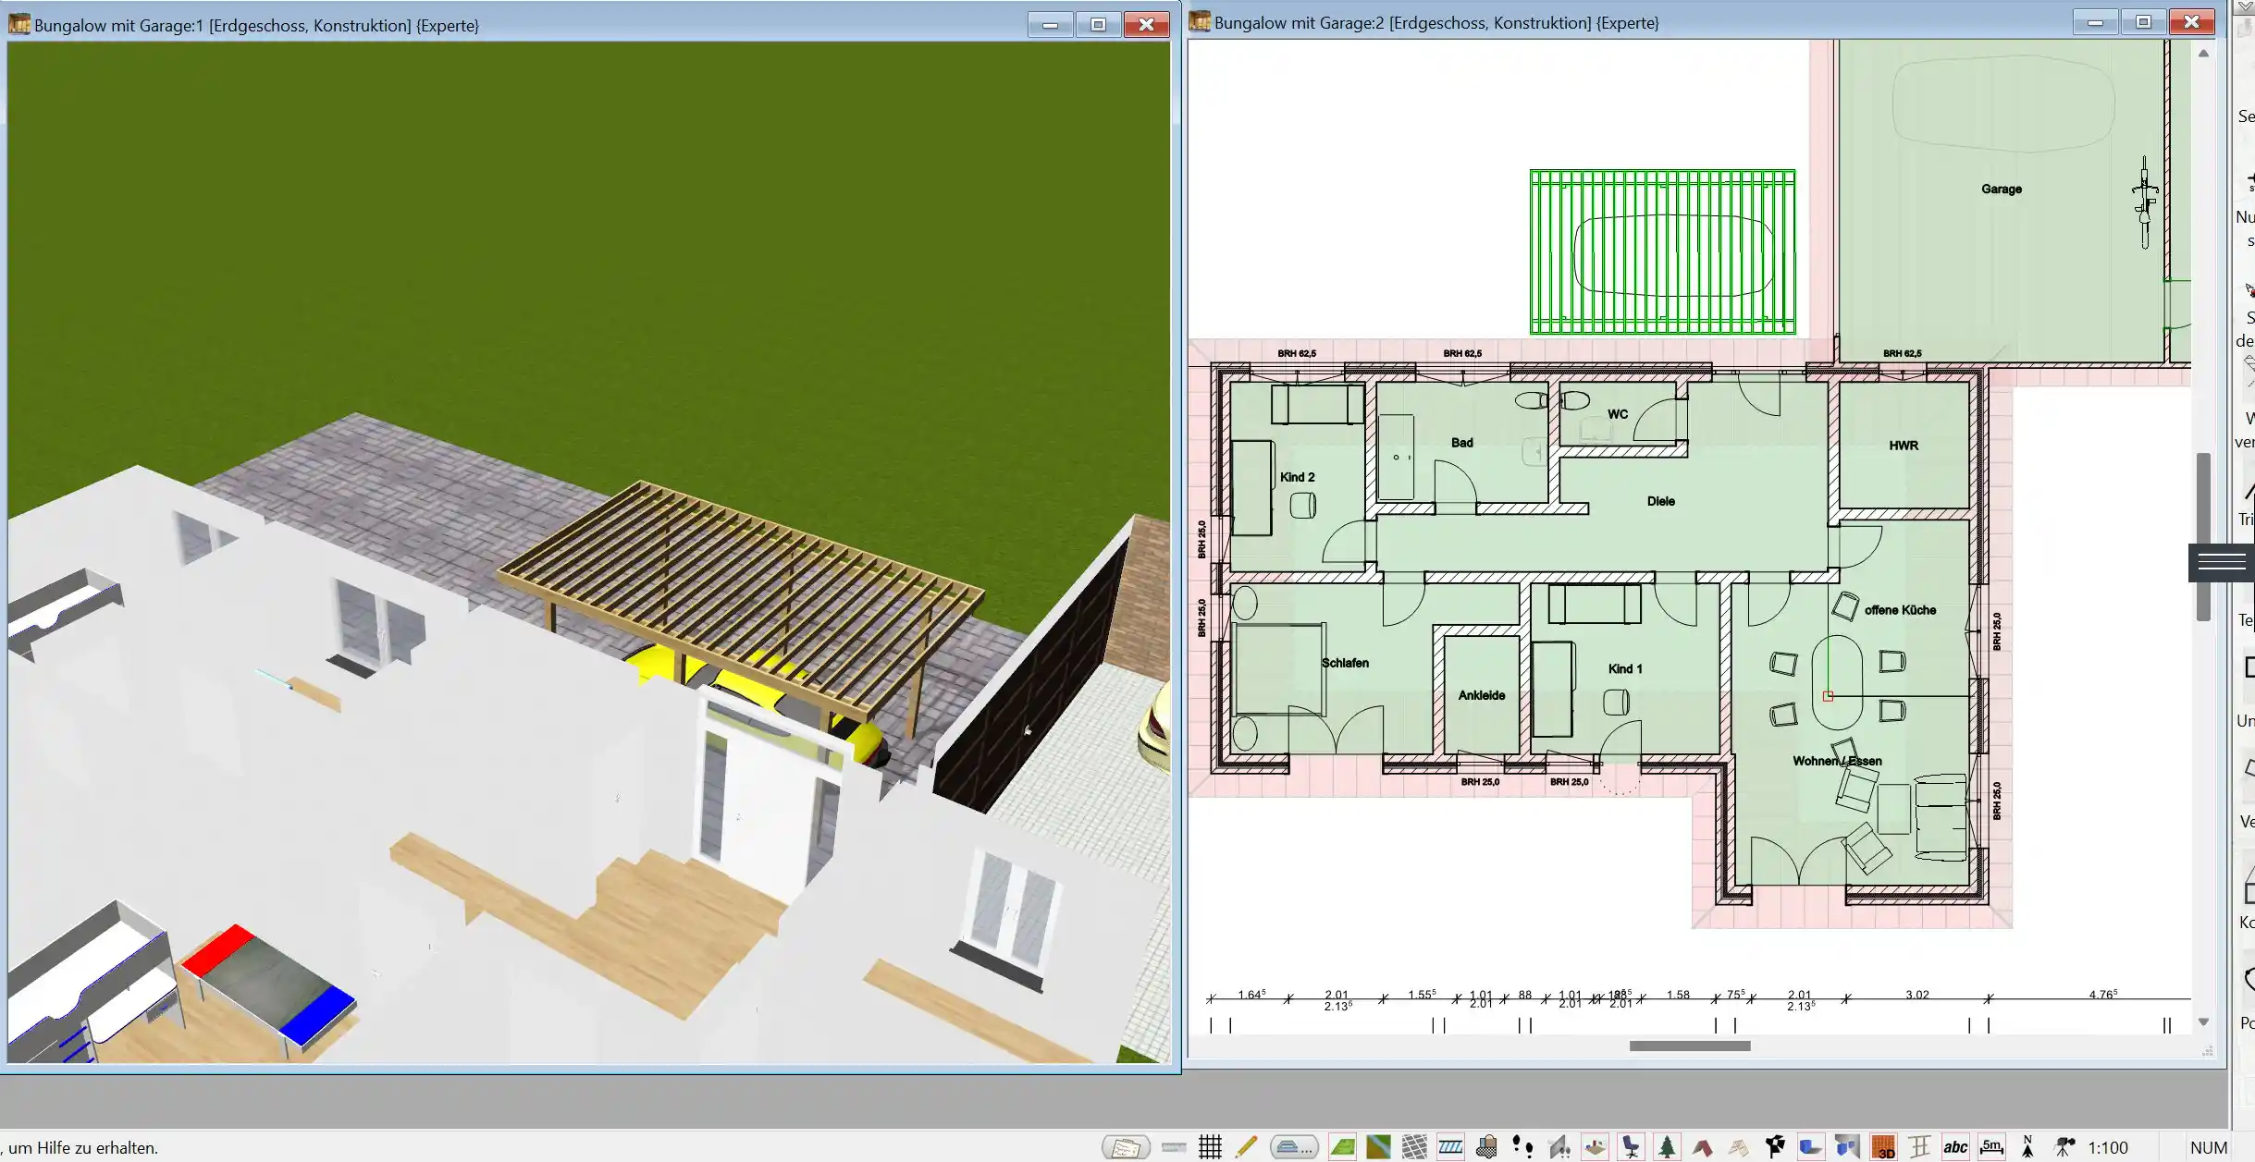2255x1162 pixels.
Task: Click the NUM indicator in status bar
Action: [x=2208, y=1147]
